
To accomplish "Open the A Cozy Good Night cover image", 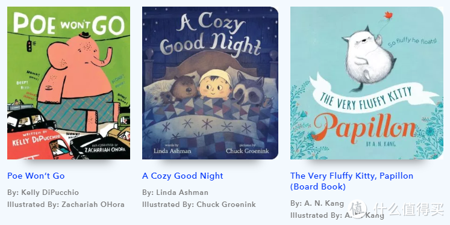I will point(210,83).
